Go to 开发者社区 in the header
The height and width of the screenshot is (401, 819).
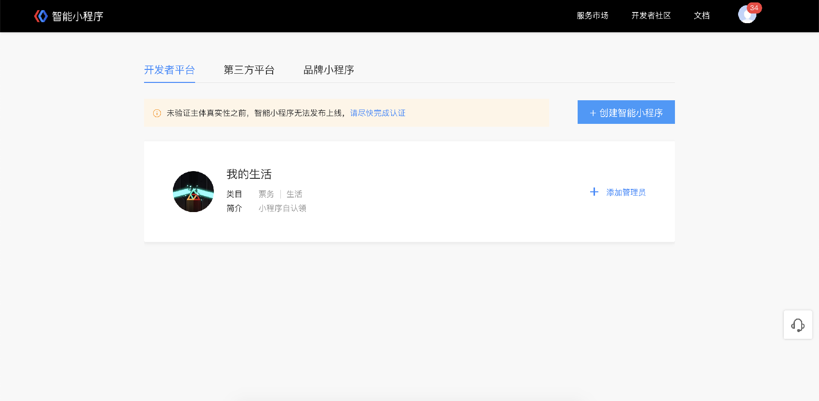[651, 16]
